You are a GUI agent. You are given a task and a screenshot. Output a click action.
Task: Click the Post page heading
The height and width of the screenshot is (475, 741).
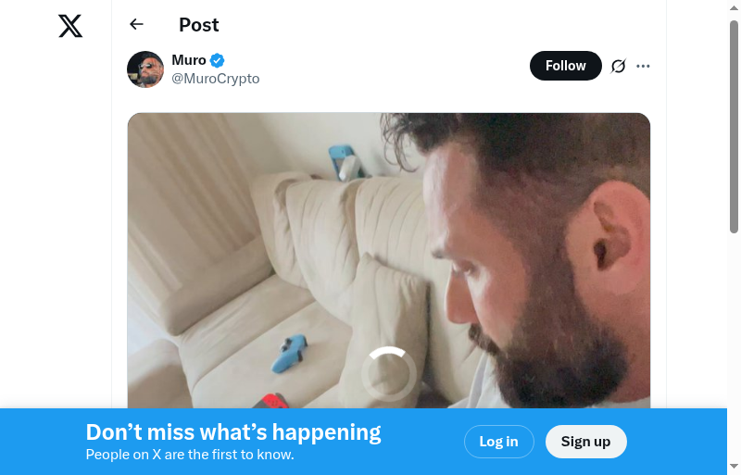click(199, 25)
